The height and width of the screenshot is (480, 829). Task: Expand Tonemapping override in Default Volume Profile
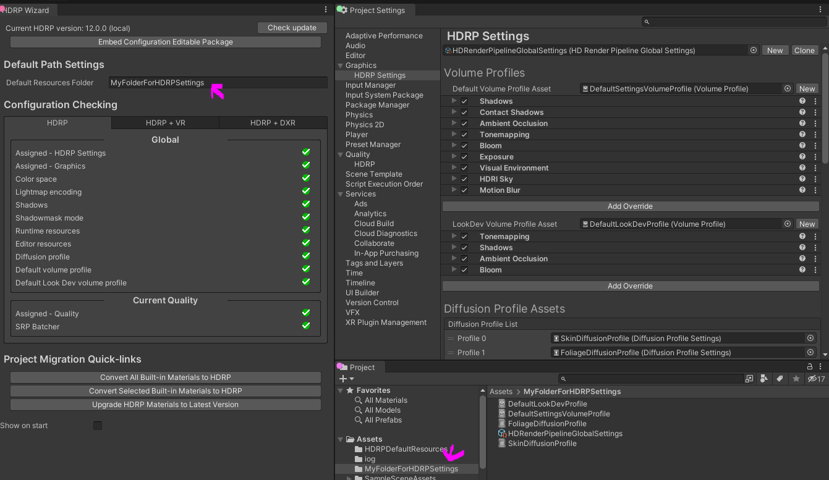click(x=454, y=134)
